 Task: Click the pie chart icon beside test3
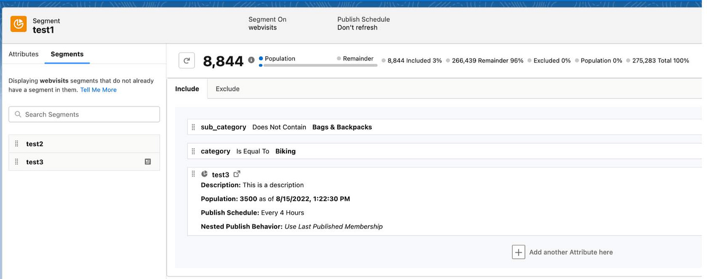[x=204, y=173]
